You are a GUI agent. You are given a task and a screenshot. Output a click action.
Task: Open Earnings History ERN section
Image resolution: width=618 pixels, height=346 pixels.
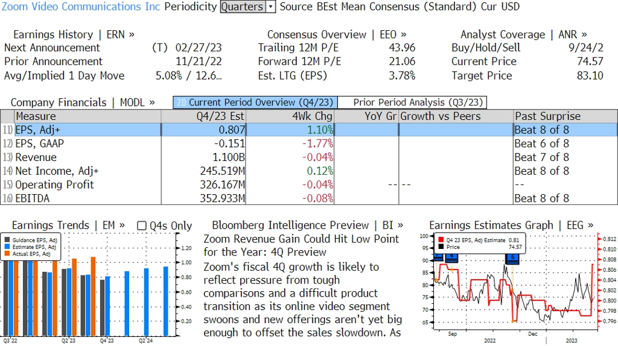tap(74, 34)
